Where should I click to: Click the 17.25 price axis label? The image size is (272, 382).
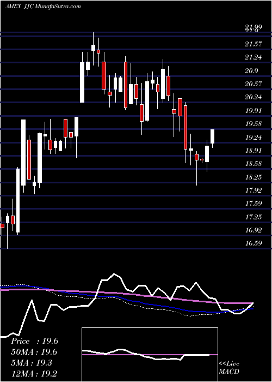[x=254, y=217]
